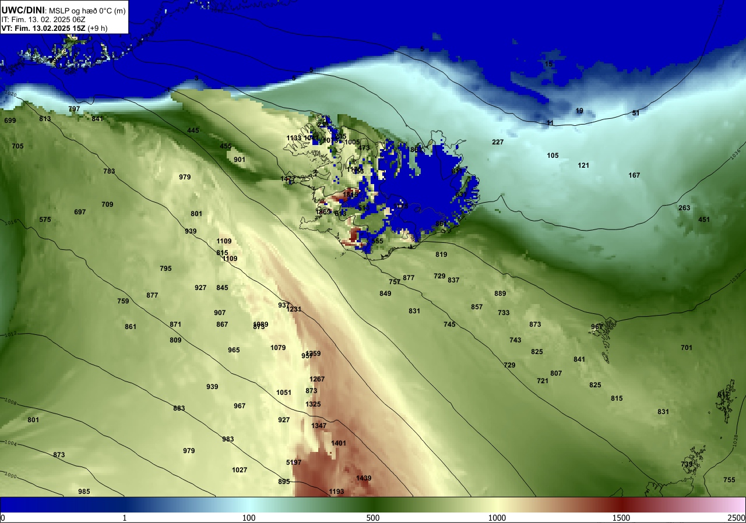This screenshot has width=746, height=523.
Task: Click the map value 797
Action: [74, 109]
